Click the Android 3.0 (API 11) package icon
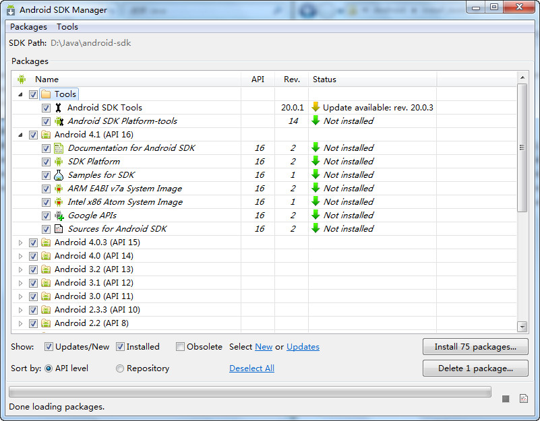This screenshot has height=421, width=540. tap(46, 296)
